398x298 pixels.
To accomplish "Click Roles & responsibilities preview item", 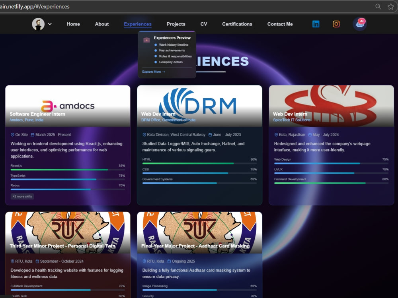I will point(176,56).
